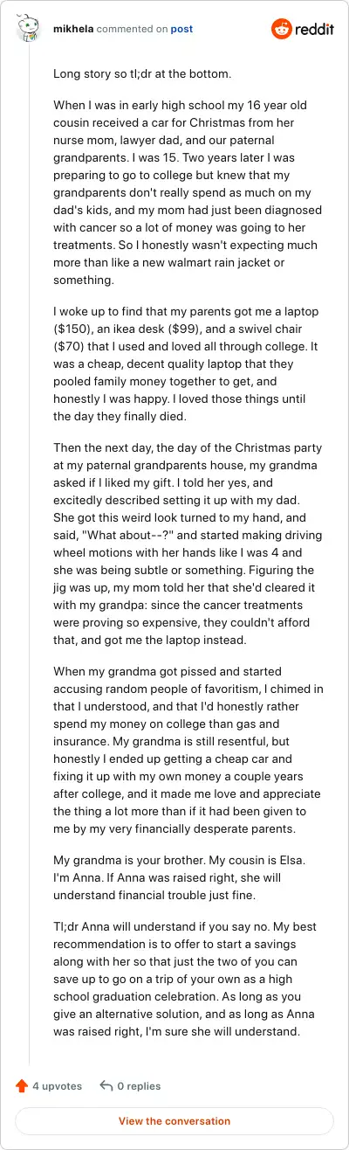Click the "4 upvotes" count label
The image size is (349, 1150).
point(57,1086)
